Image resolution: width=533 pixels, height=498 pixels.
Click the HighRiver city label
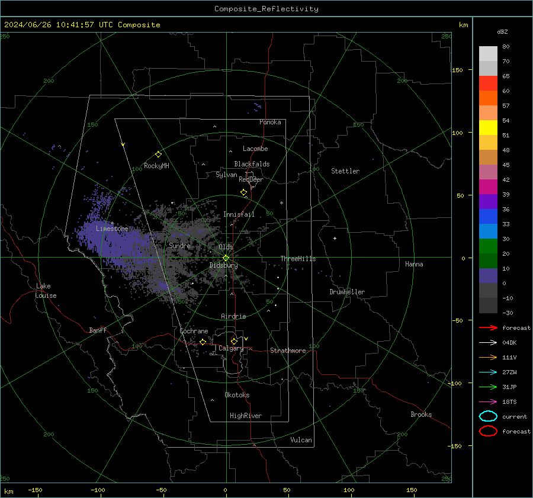click(246, 416)
